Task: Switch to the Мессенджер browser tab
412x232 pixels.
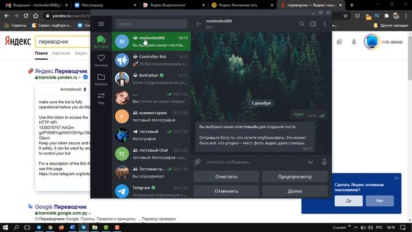Action: pos(105,5)
